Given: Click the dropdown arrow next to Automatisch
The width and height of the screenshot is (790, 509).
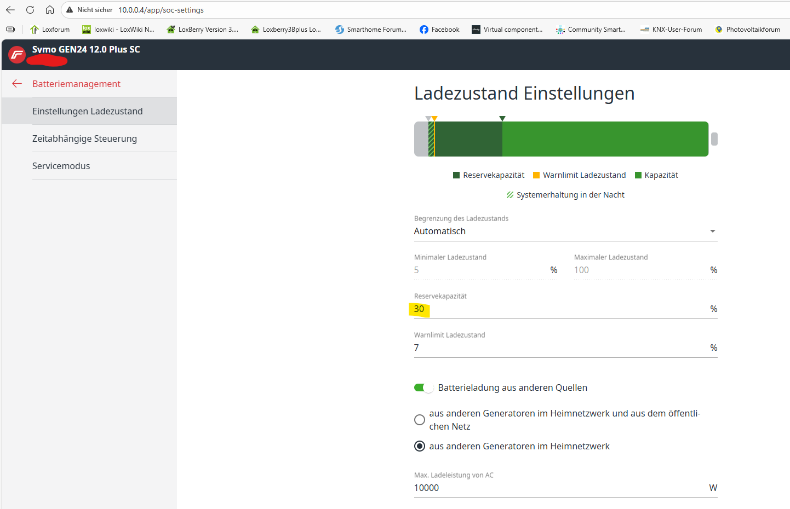Looking at the screenshot, I should coord(713,231).
